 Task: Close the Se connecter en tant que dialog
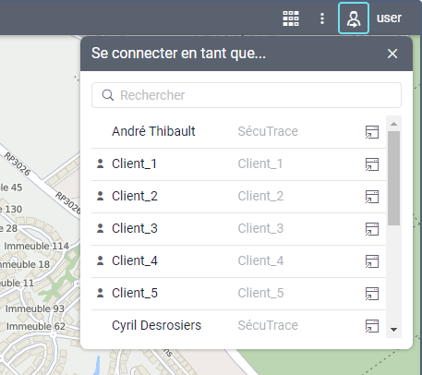[x=392, y=54]
